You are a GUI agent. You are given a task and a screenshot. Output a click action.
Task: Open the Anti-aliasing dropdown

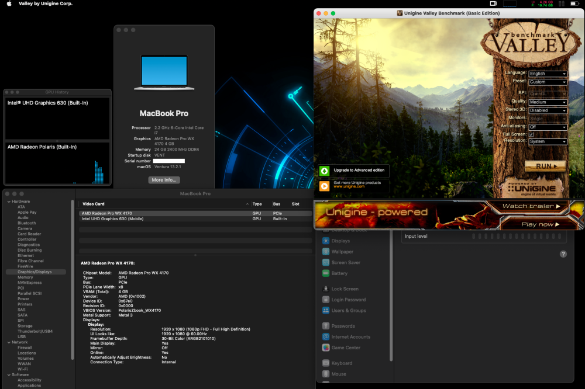tap(548, 127)
